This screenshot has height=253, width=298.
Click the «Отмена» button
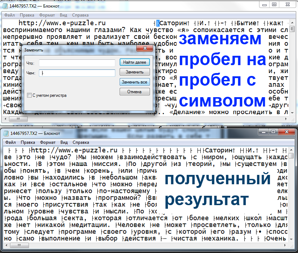134,91
